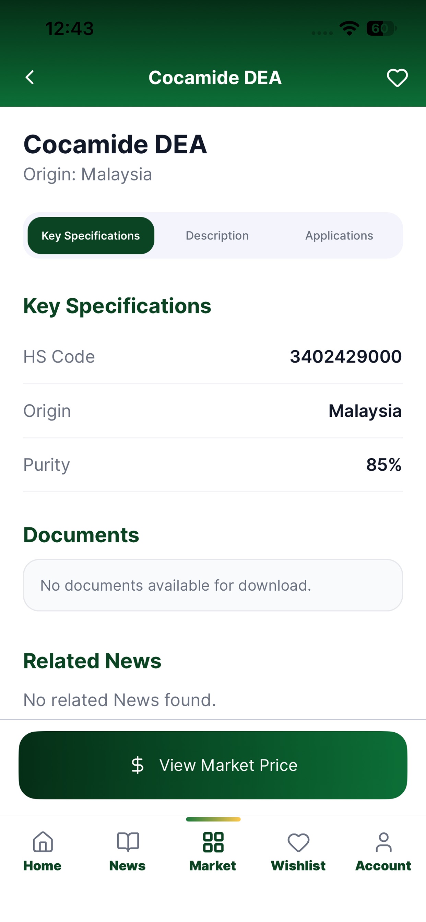Screen dimensions: 426x922
Task: Go back using the header arrow
Action: (30, 77)
